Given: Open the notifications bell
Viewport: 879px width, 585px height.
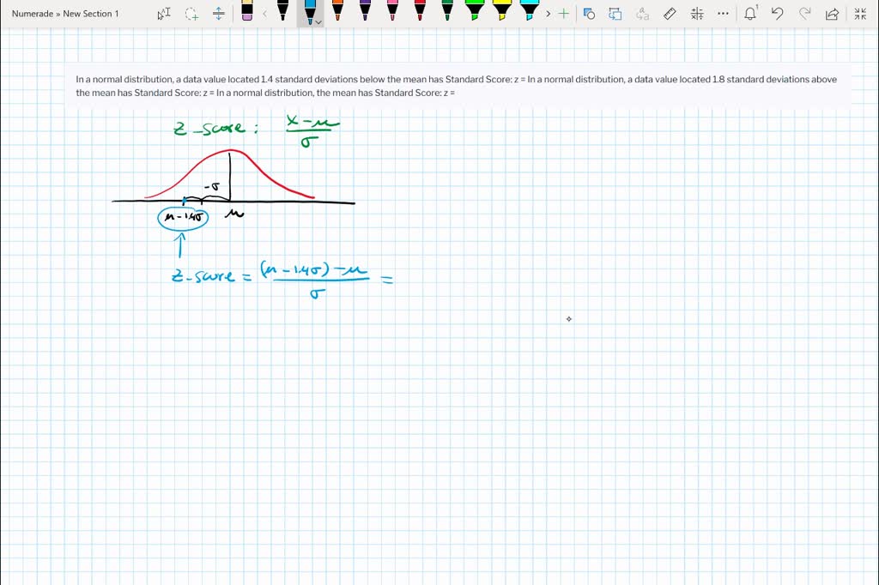Looking at the screenshot, I should (750, 14).
